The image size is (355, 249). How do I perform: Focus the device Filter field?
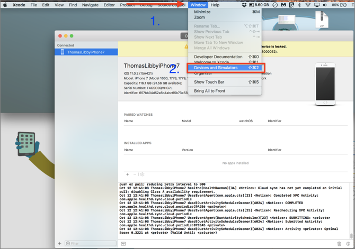pyautogui.click(x=90, y=243)
